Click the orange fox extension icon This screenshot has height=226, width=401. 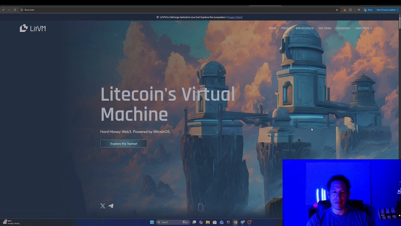(345, 10)
